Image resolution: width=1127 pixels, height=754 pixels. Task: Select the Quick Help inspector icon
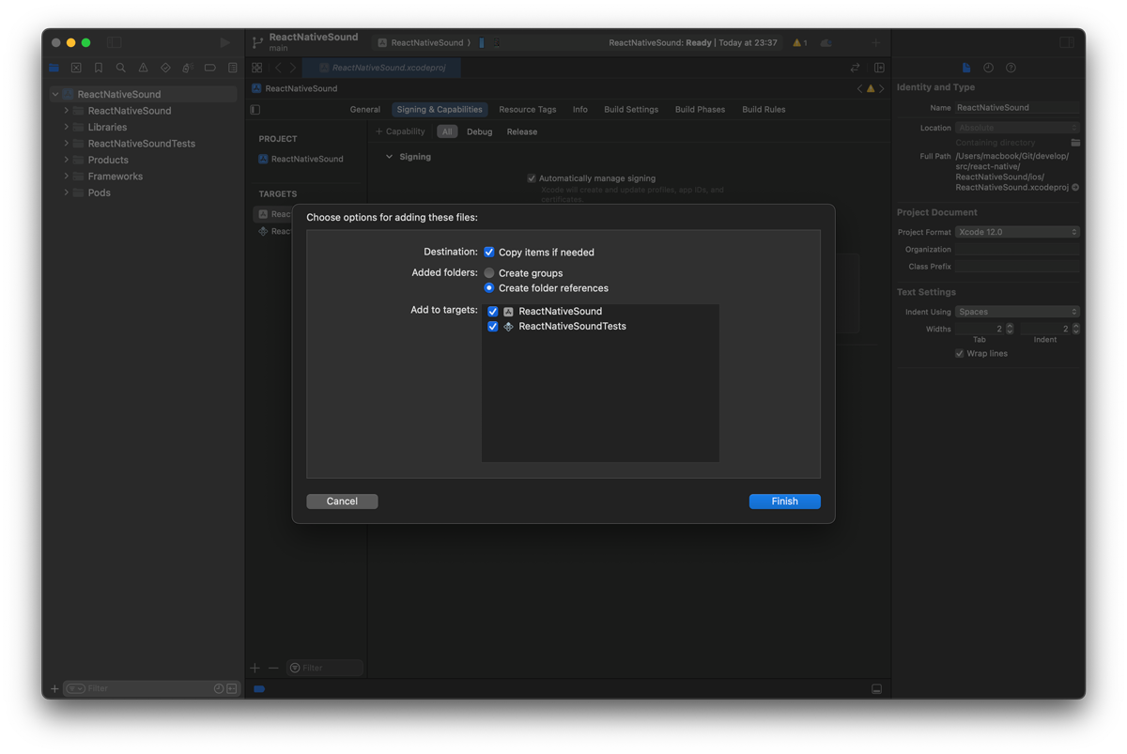[x=1011, y=68]
